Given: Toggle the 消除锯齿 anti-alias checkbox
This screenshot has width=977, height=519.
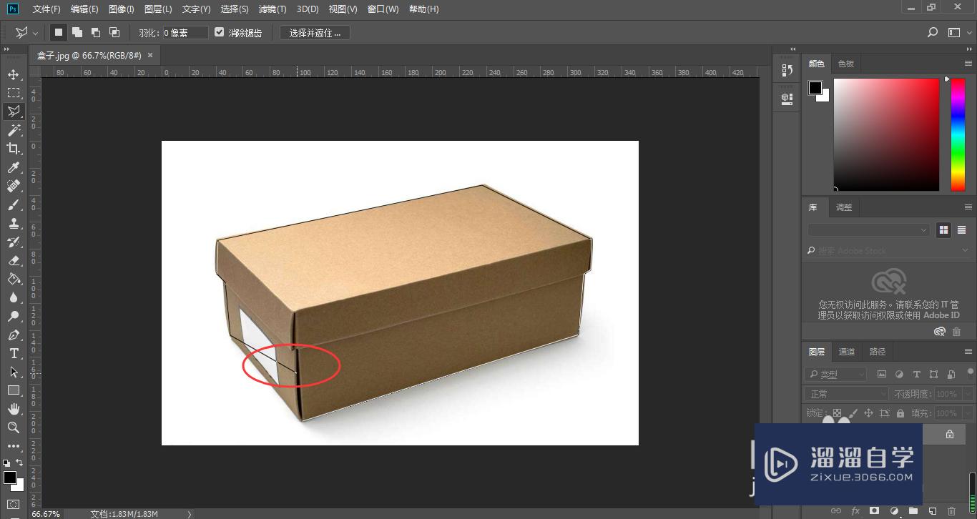Looking at the screenshot, I should coord(220,32).
